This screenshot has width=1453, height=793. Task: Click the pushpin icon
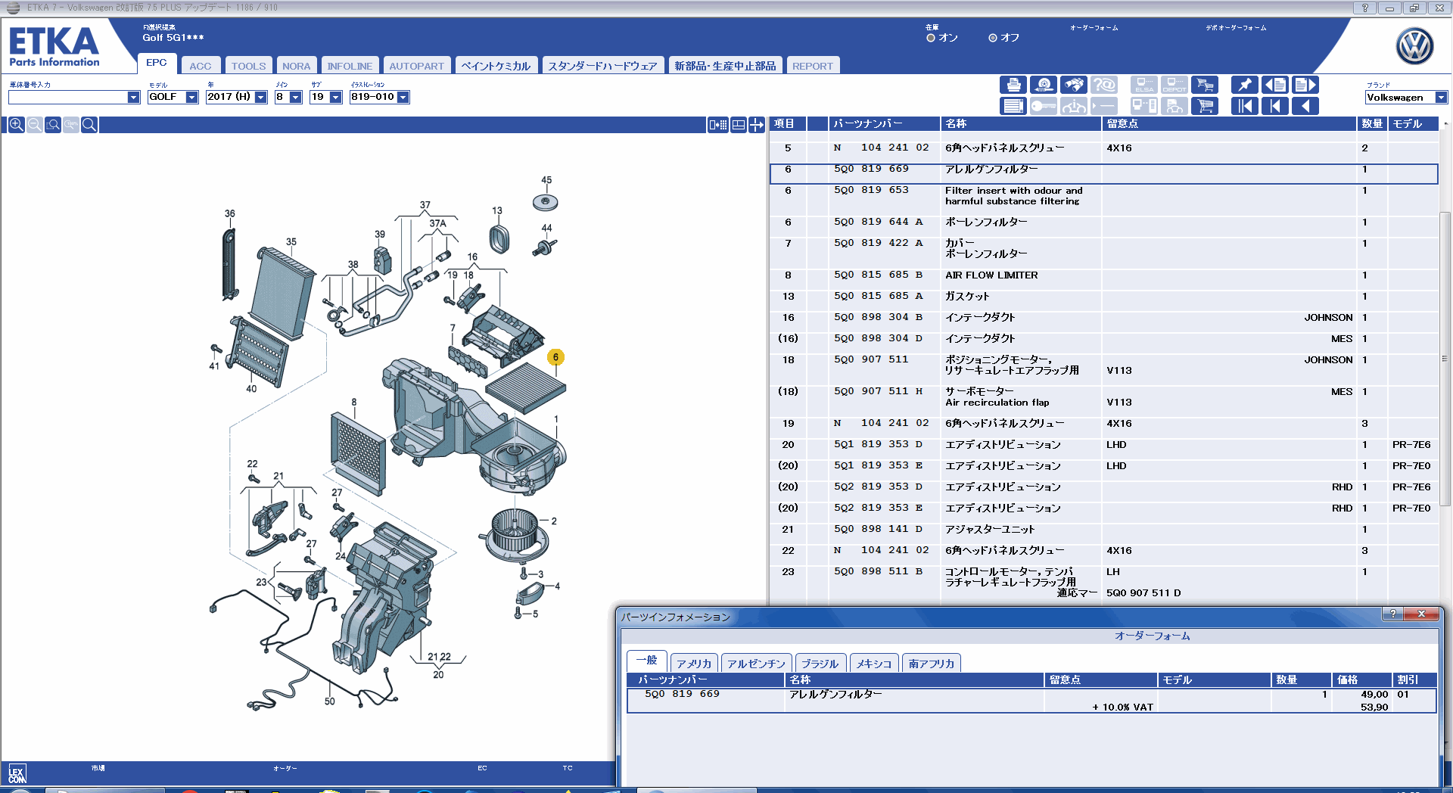[1244, 85]
